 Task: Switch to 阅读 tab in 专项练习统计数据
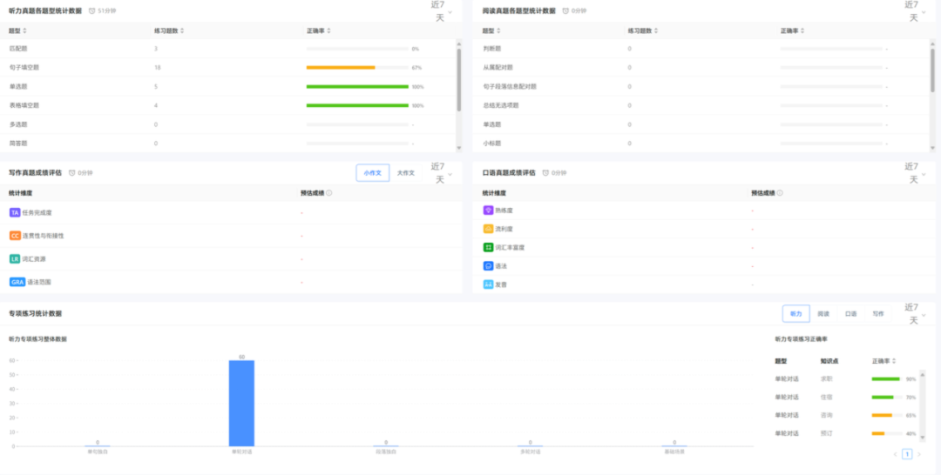click(823, 313)
